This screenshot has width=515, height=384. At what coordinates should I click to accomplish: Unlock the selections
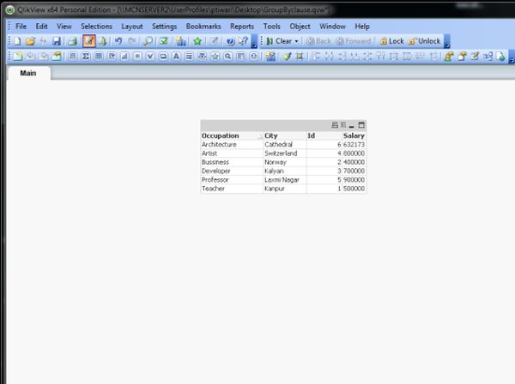[424, 41]
